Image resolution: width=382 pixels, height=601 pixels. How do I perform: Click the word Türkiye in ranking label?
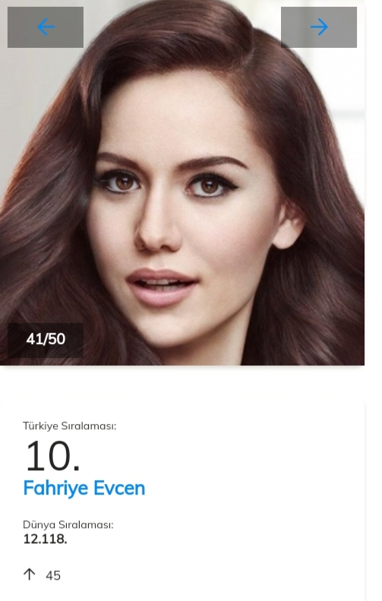pos(39,426)
